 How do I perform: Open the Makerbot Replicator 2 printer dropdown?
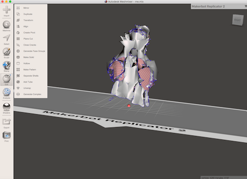tap(219, 6)
